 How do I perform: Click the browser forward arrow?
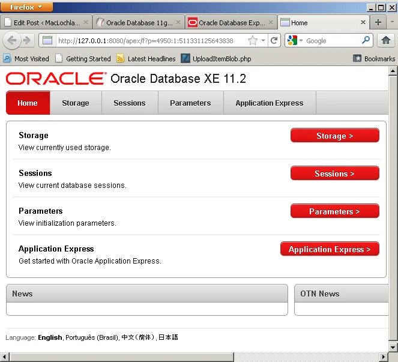point(27,40)
